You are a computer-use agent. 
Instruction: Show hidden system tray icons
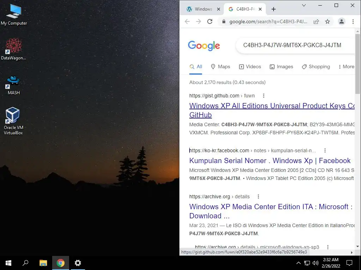[298, 263]
